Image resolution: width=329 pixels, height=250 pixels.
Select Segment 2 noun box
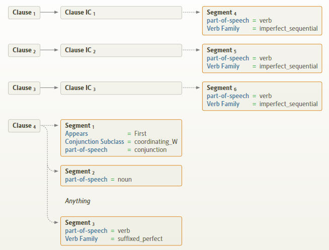(121, 176)
